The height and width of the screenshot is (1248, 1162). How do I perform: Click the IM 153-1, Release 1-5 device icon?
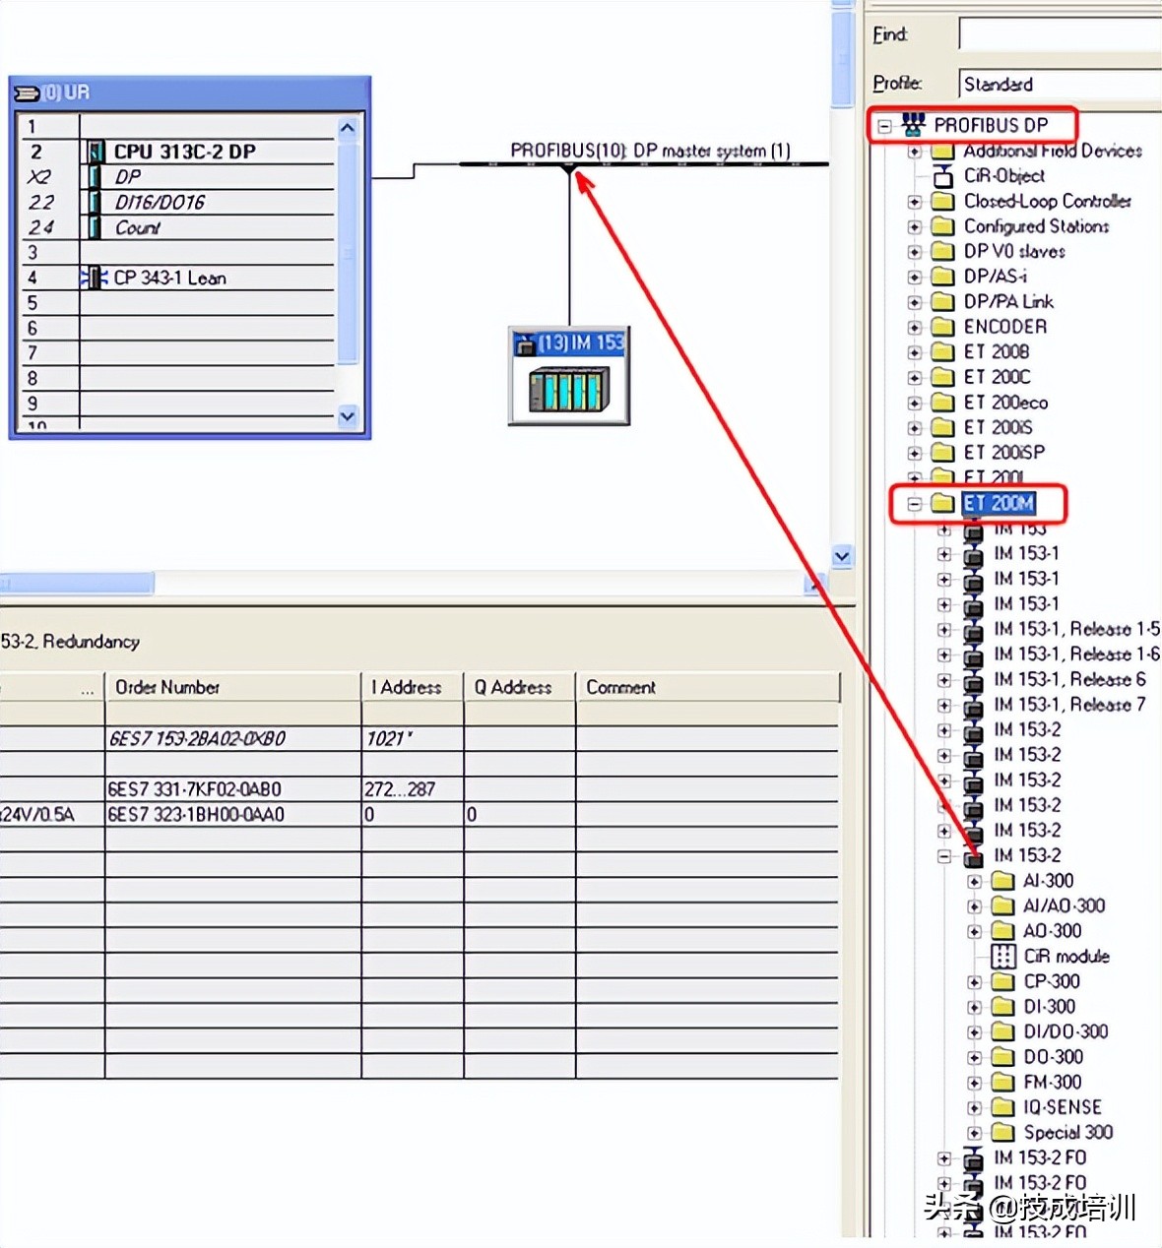click(x=973, y=630)
